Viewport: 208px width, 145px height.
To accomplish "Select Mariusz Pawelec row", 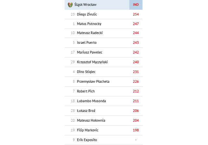I will click(x=104, y=53).
